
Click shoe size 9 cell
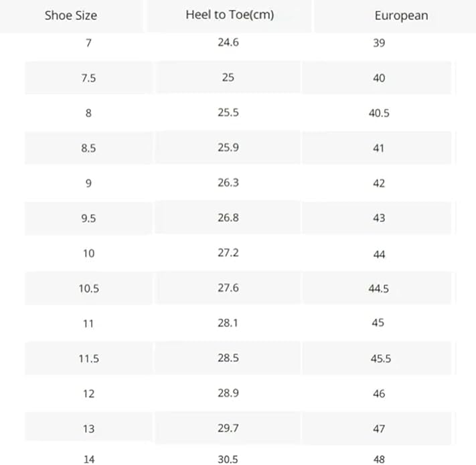[x=88, y=183]
